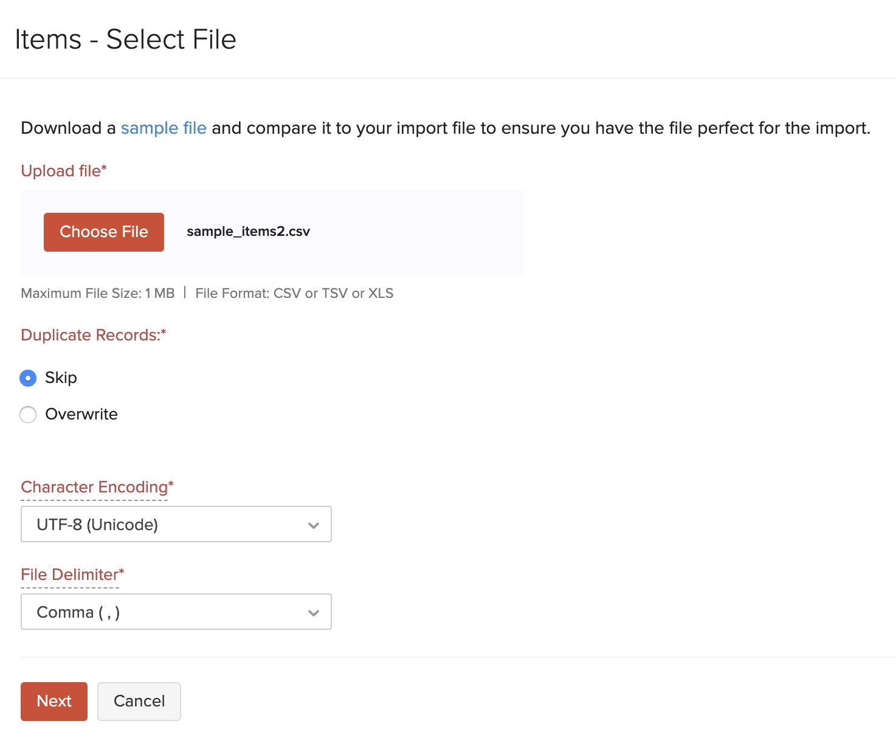
Task: Click the Upload file label
Action: pos(63,171)
